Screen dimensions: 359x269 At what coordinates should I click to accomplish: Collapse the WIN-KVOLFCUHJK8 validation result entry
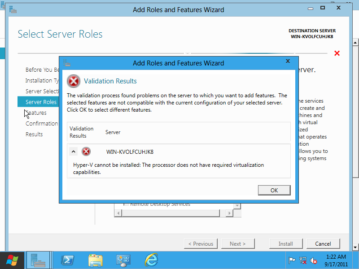[x=74, y=152]
